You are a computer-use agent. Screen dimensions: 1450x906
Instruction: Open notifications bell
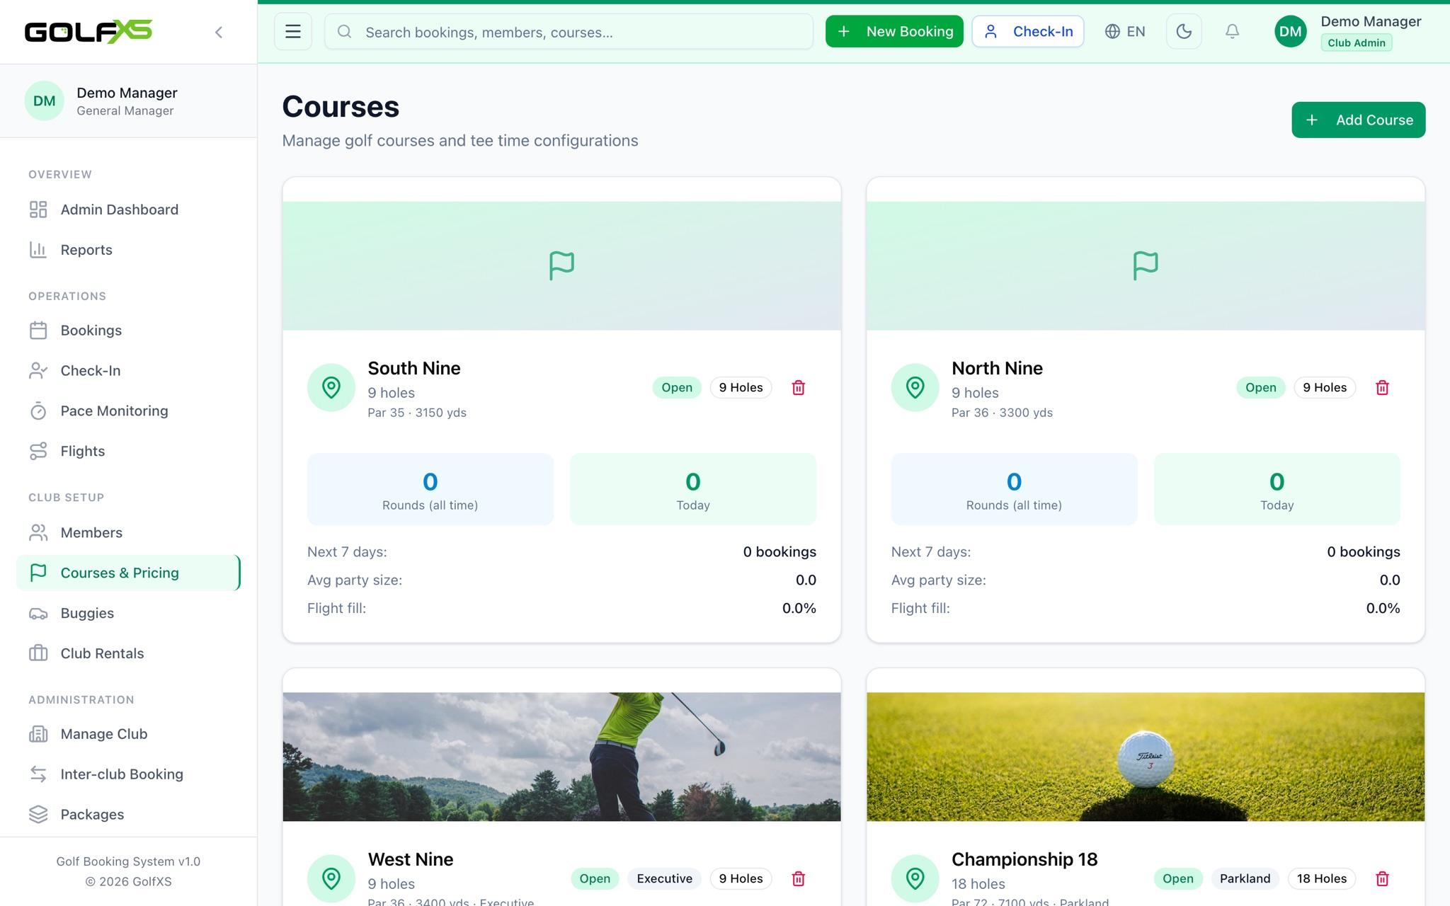pos(1232,31)
